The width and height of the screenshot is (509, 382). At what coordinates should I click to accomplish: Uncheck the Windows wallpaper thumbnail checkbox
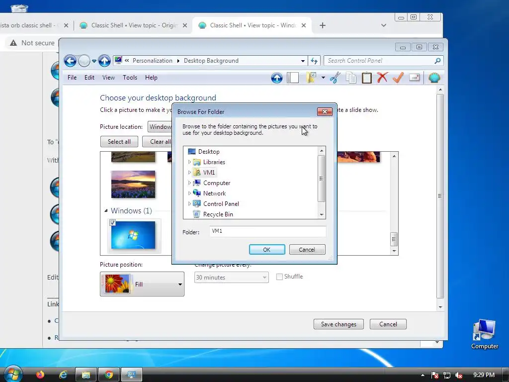(112, 222)
